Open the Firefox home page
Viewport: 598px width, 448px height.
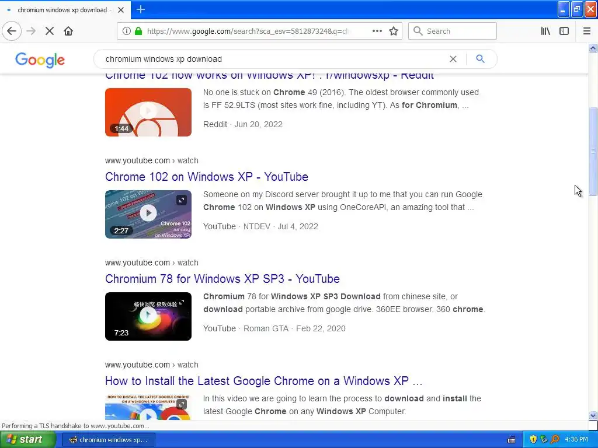(68, 31)
